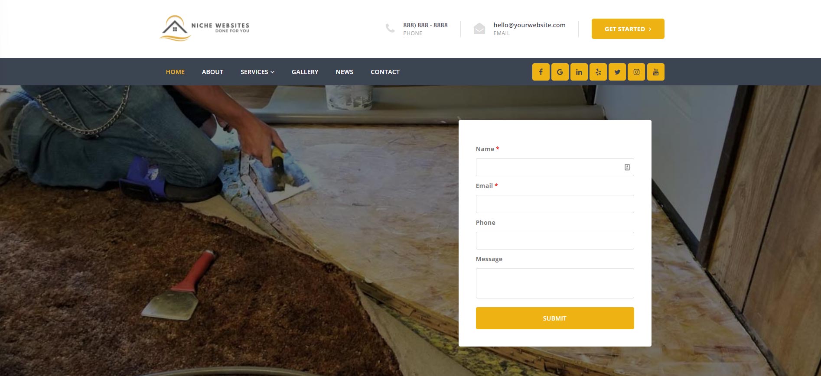Click the Phone form field label
Image resolution: width=821 pixels, height=376 pixels.
(485, 223)
